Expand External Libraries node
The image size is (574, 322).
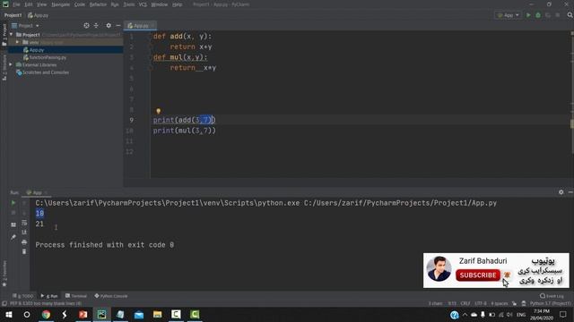coord(11,64)
